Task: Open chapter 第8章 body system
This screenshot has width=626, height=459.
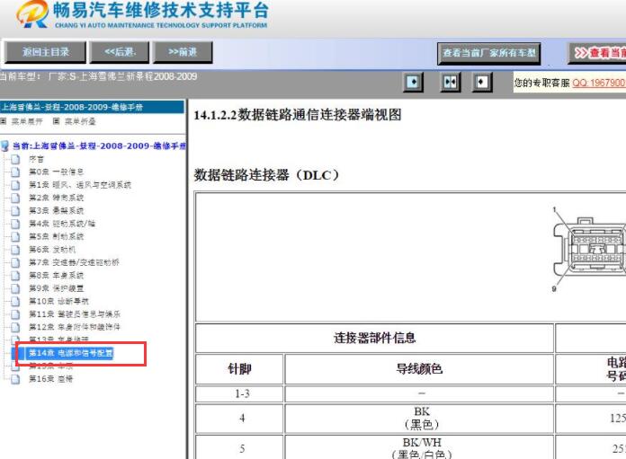Action: [x=57, y=275]
